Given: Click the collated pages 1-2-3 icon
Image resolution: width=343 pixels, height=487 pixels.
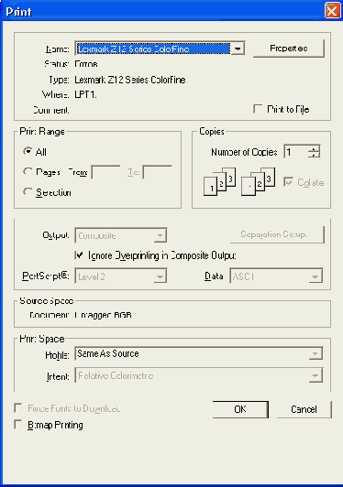Looking at the screenshot, I should pyautogui.click(x=219, y=181).
